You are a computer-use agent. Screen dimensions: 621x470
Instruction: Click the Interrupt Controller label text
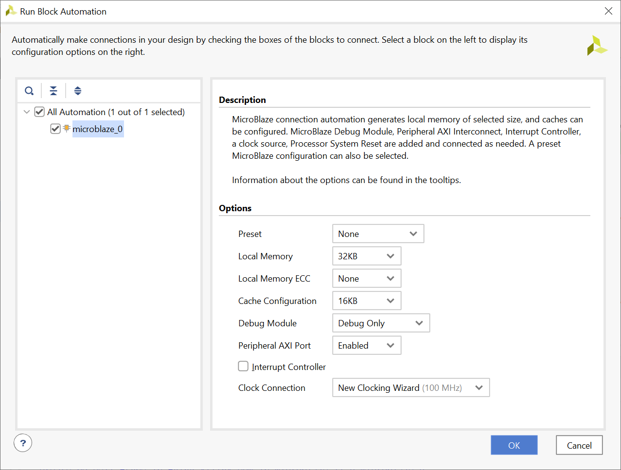coord(289,367)
